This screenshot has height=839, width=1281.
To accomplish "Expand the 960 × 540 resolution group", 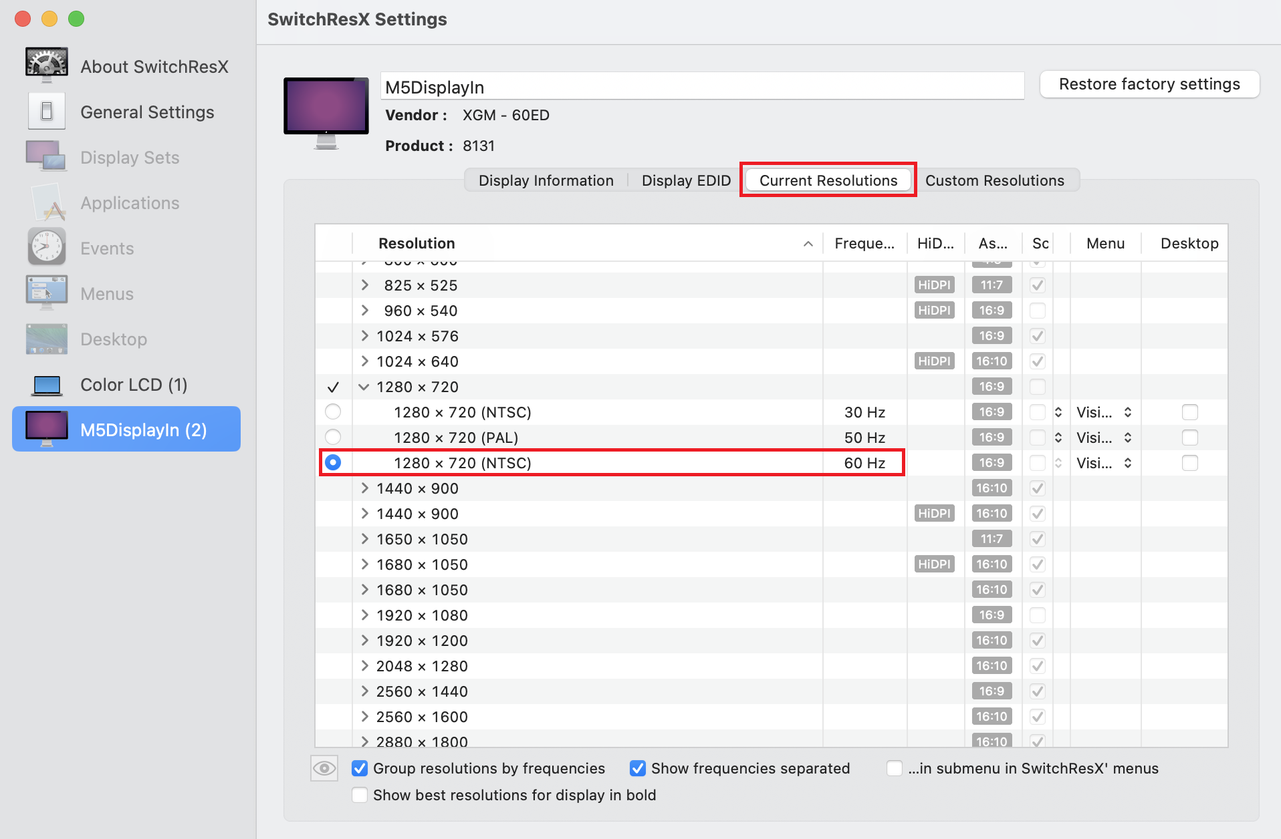I will coord(365,311).
